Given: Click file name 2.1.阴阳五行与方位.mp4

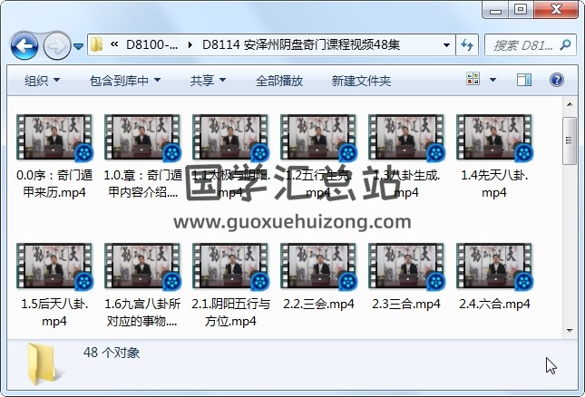Looking at the screenshot, I should coord(230,313).
